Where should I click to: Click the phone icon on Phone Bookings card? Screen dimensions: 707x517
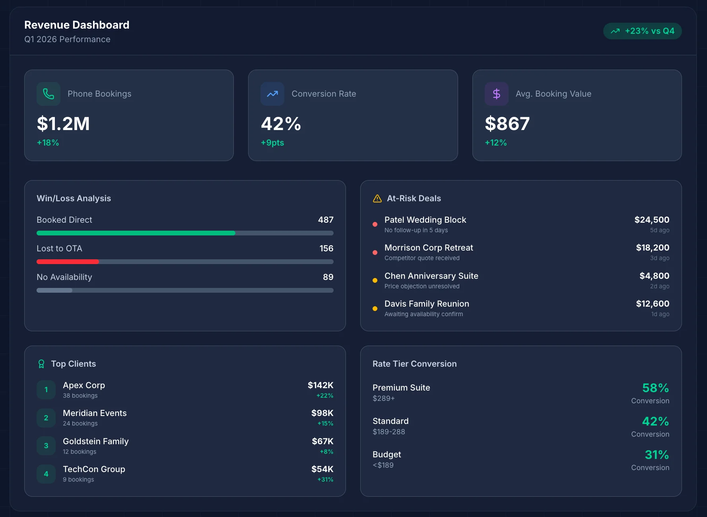(x=48, y=94)
